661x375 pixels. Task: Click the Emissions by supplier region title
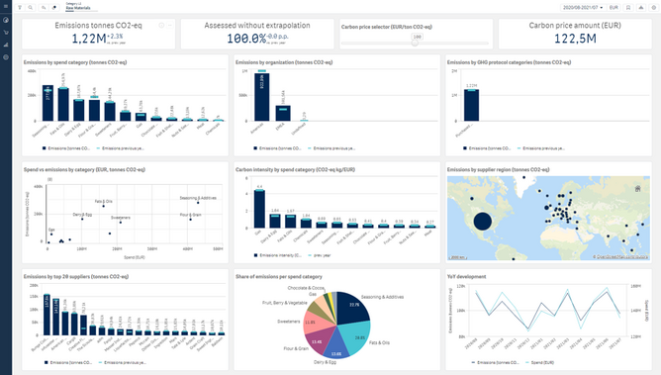pos(498,169)
